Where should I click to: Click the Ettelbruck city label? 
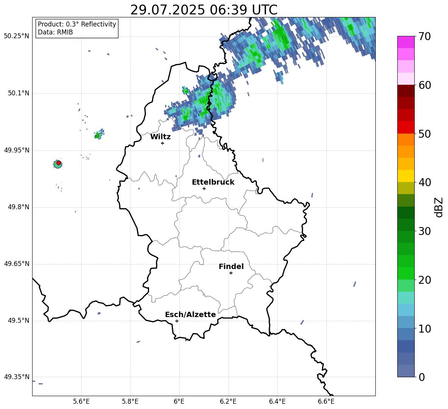213,182
